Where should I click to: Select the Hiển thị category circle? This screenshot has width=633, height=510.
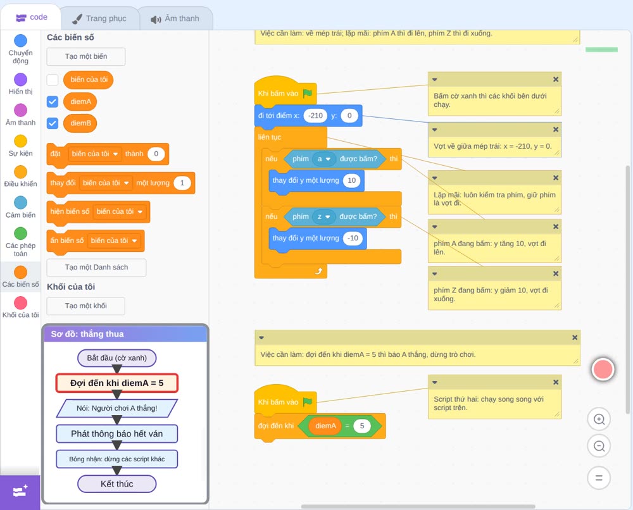[x=21, y=80]
